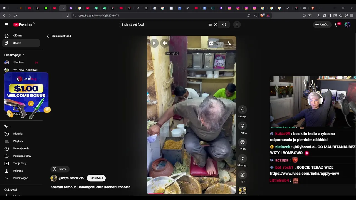Image resolution: width=356 pixels, height=200 pixels.
Task: Open the browser downloads arrow icon
Action: coord(318,16)
